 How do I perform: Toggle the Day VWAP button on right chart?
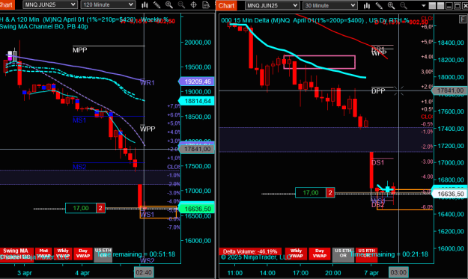[x=320, y=254]
